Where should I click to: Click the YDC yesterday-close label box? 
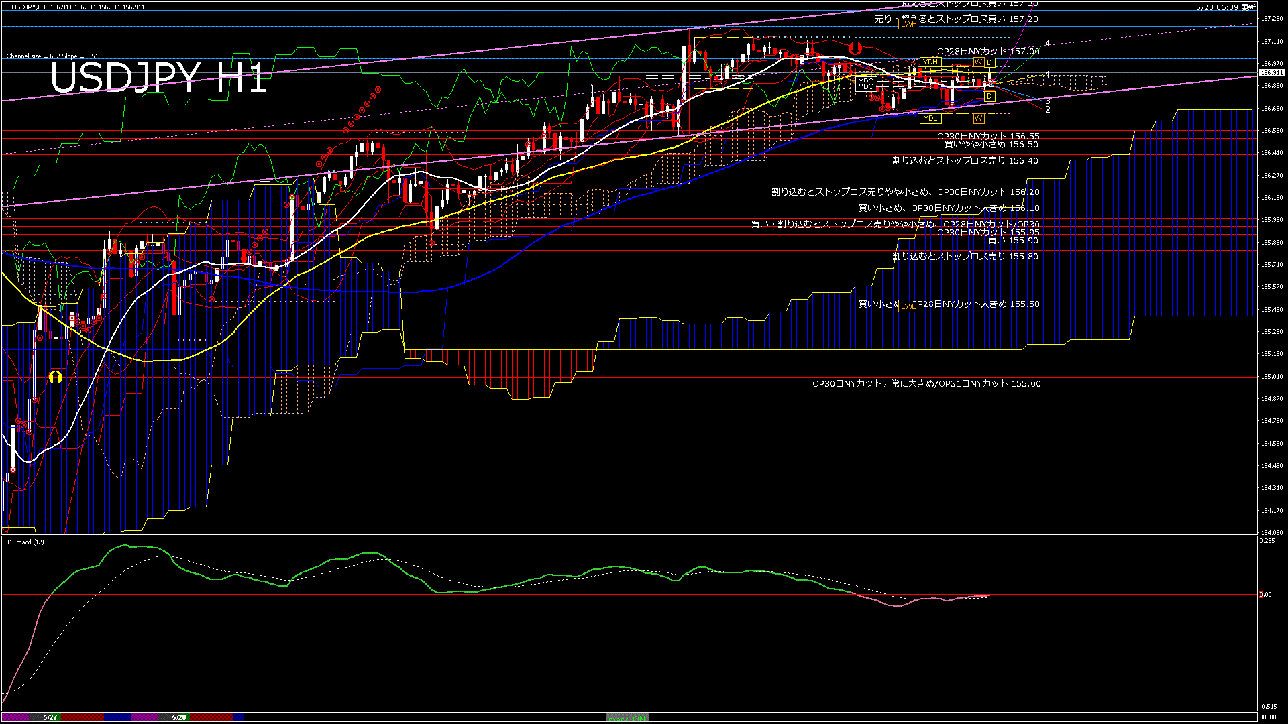pyautogui.click(x=866, y=86)
